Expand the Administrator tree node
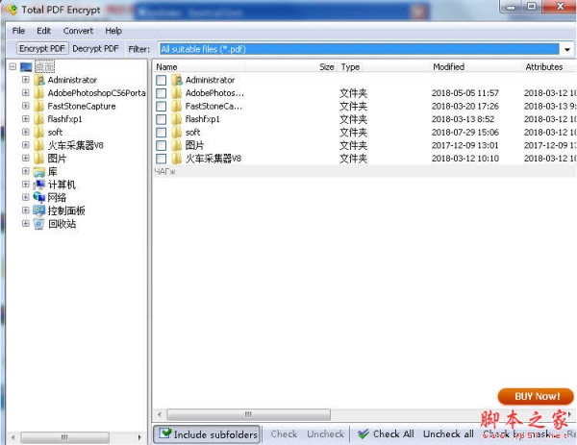 click(x=25, y=80)
